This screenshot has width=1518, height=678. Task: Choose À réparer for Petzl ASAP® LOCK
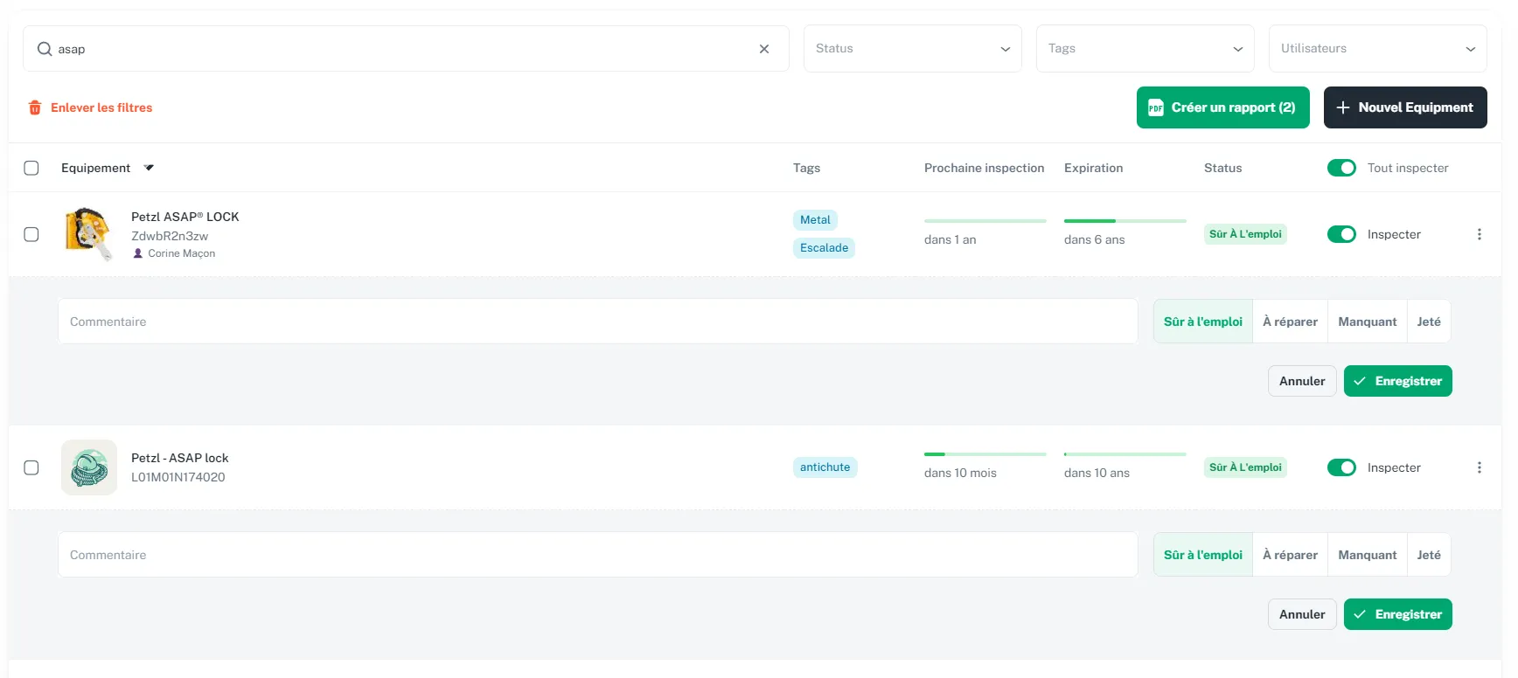point(1290,322)
